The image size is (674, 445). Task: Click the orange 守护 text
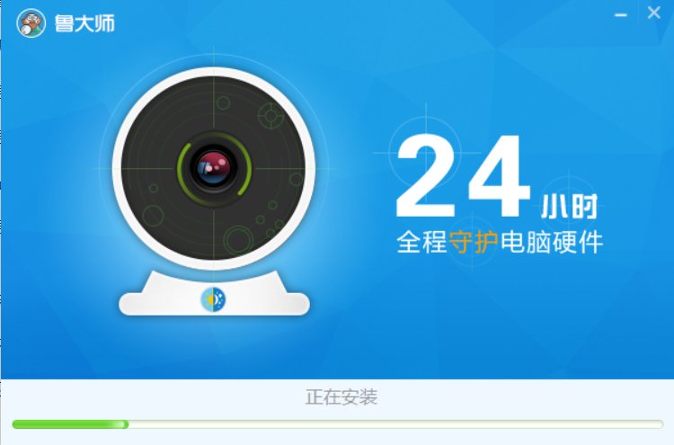tap(474, 242)
